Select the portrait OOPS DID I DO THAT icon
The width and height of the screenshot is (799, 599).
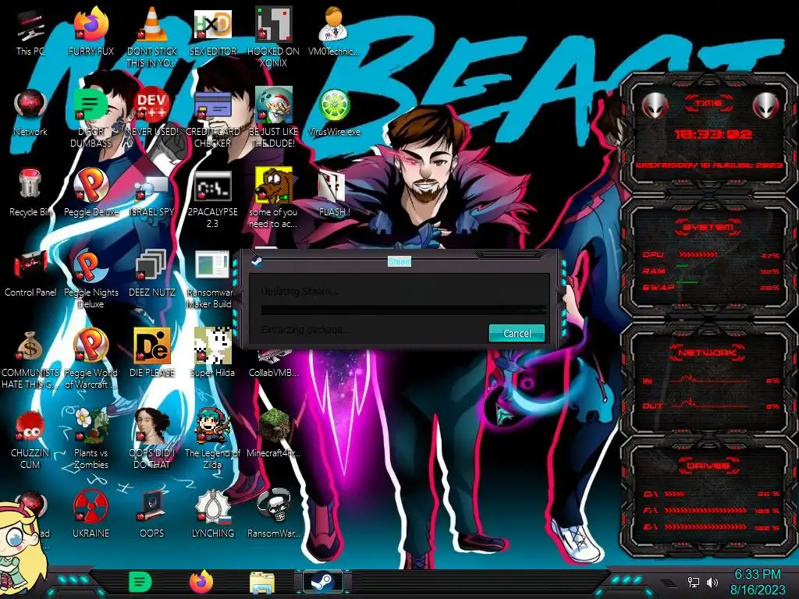click(151, 439)
